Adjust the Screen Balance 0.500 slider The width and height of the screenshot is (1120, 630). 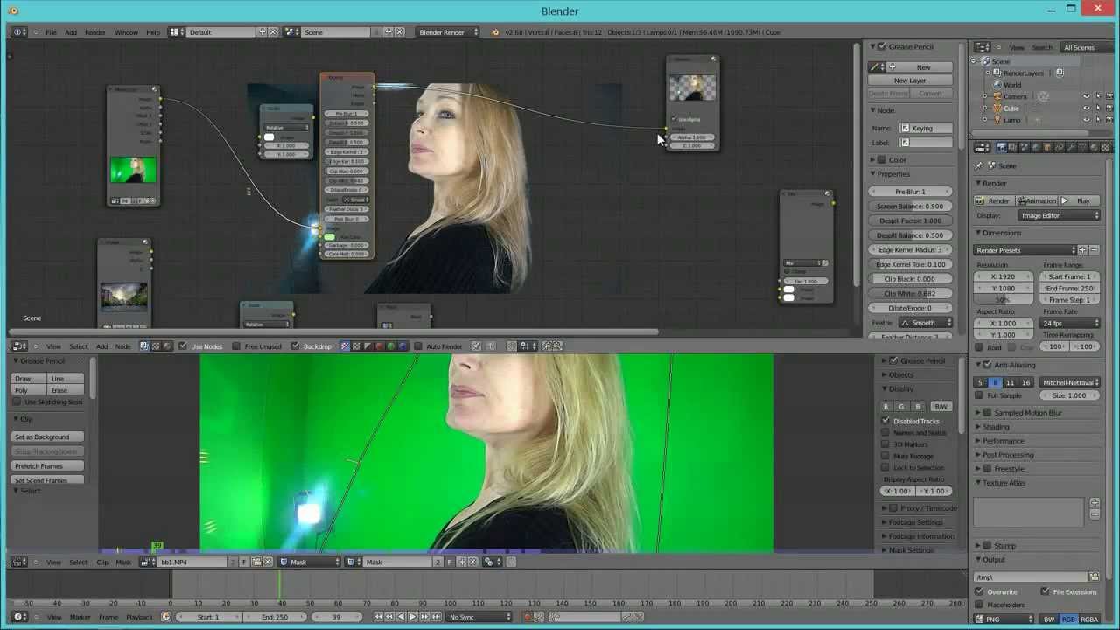tap(911, 206)
